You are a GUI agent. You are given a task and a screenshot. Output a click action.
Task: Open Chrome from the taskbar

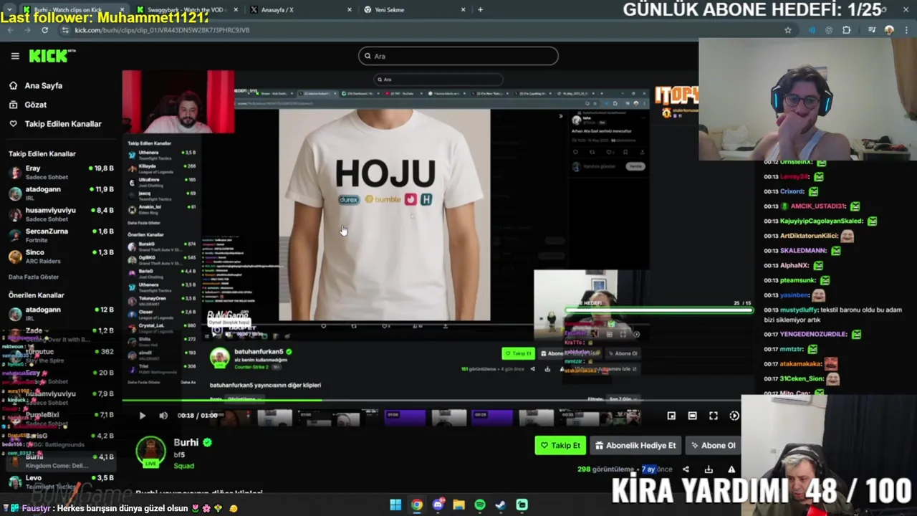click(416, 505)
